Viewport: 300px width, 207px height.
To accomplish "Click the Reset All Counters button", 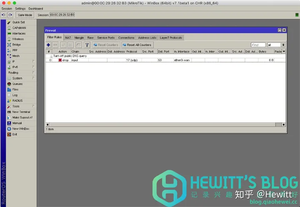I will click(x=137, y=45).
